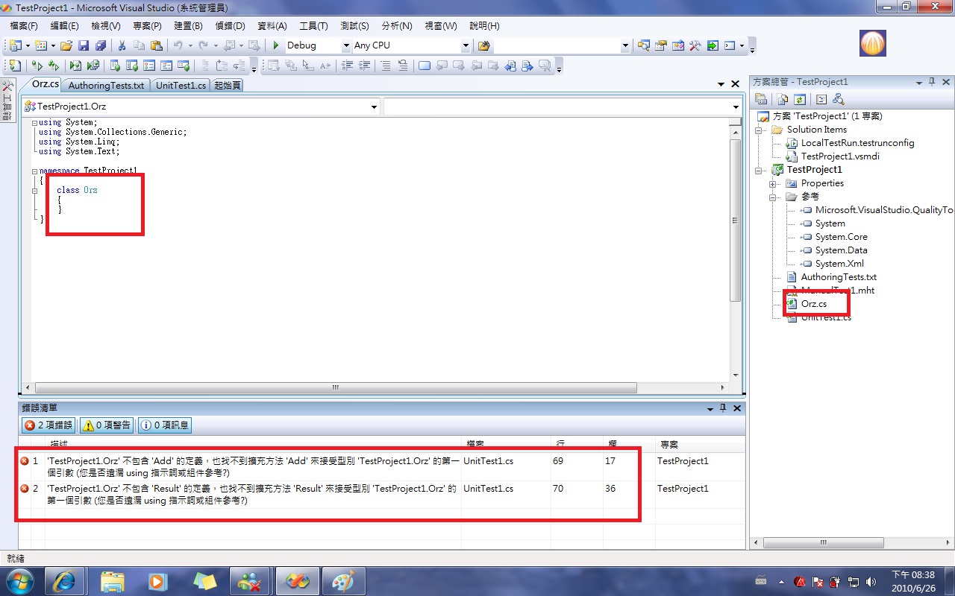The width and height of the screenshot is (955, 596).
Task: Select LocalTestRun.testrunconfig file
Action: coord(857,143)
